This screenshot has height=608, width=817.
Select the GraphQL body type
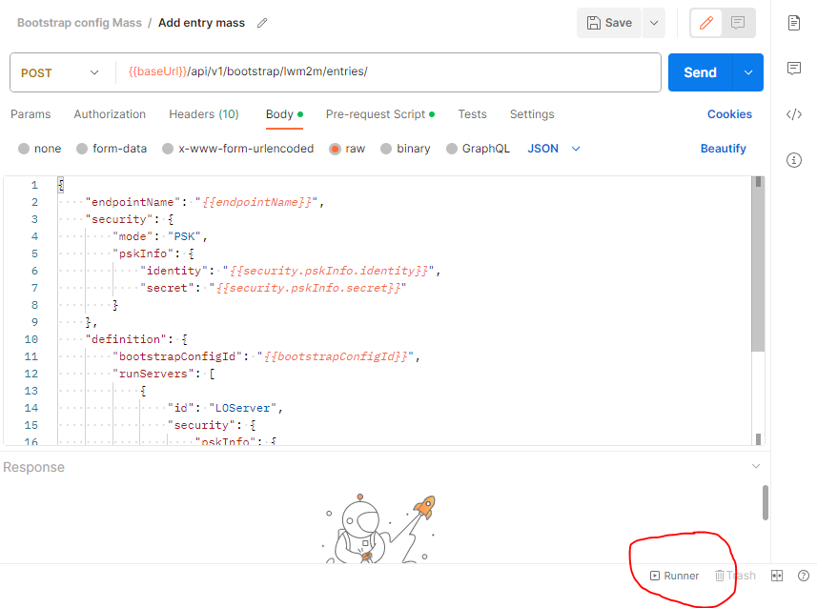coord(479,149)
